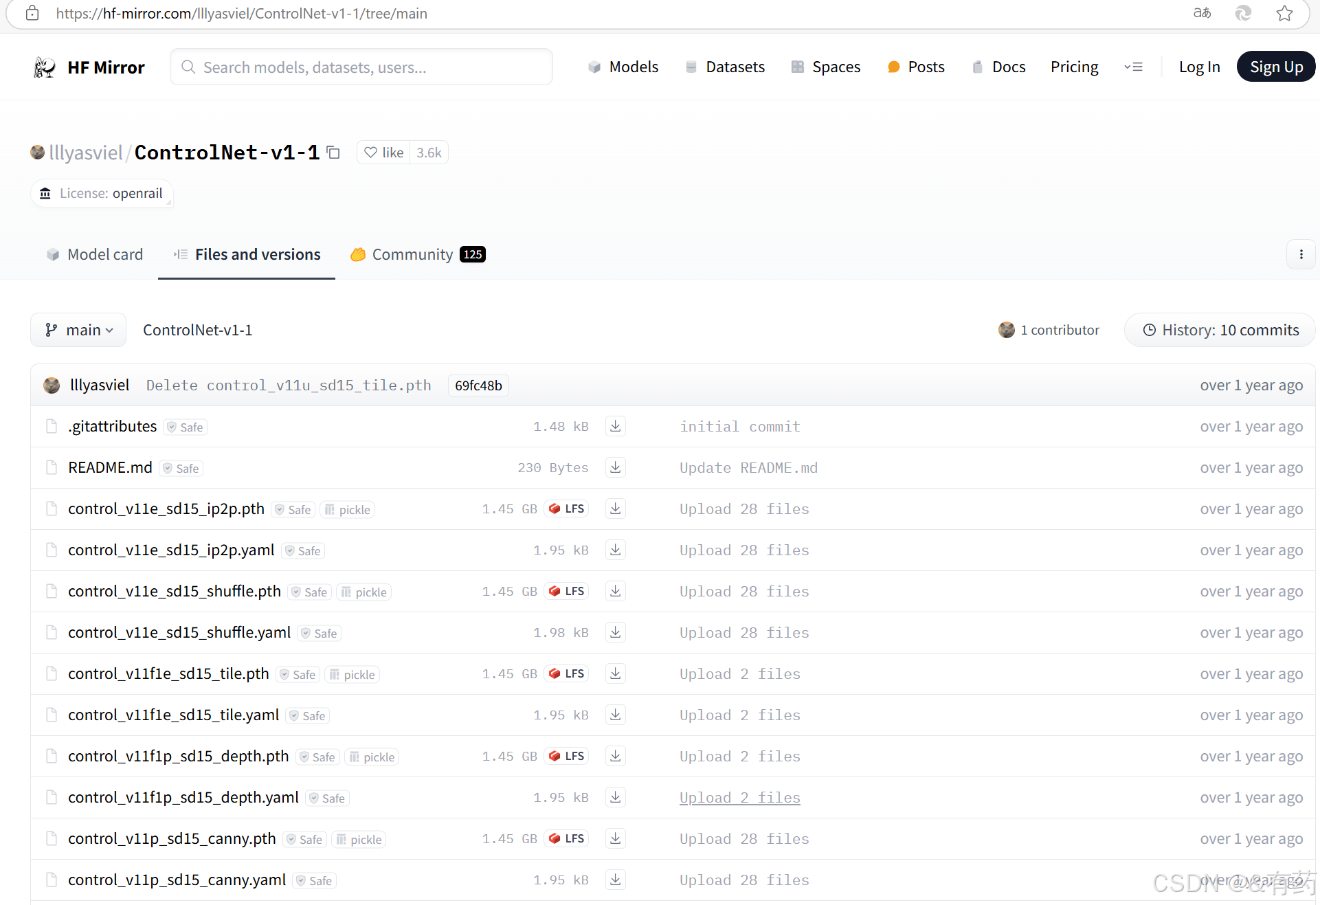Click the HF Mirror logo icon
Screen dimensions: 1320x905
[45, 67]
